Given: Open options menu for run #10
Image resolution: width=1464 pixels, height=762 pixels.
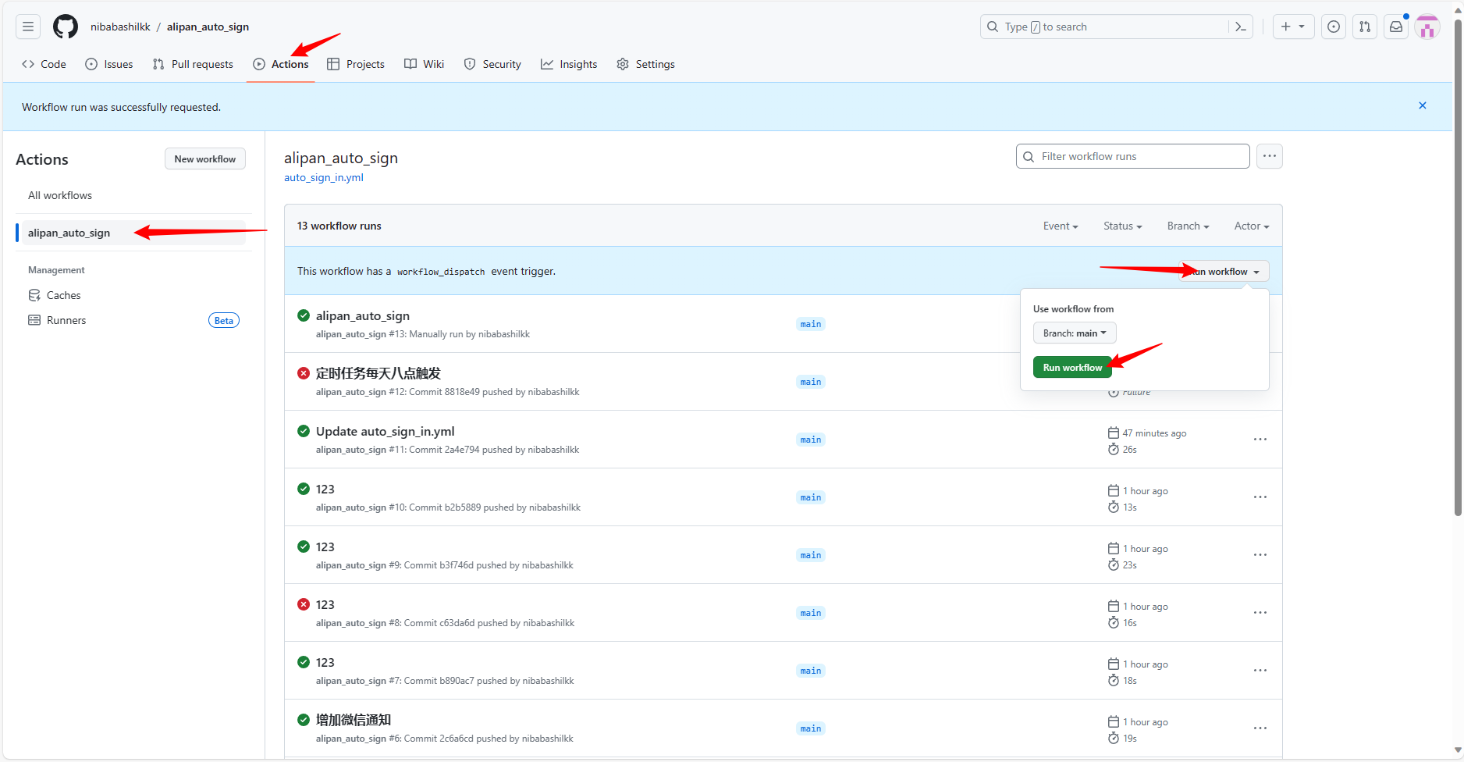Looking at the screenshot, I should (x=1260, y=497).
